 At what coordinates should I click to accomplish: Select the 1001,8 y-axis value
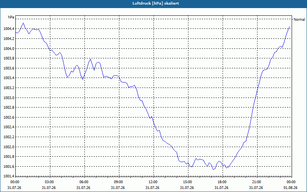[x=9, y=157]
